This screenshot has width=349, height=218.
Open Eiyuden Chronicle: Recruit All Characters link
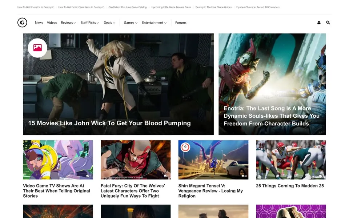[258, 7]
